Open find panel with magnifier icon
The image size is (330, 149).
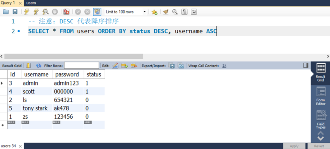175,12
